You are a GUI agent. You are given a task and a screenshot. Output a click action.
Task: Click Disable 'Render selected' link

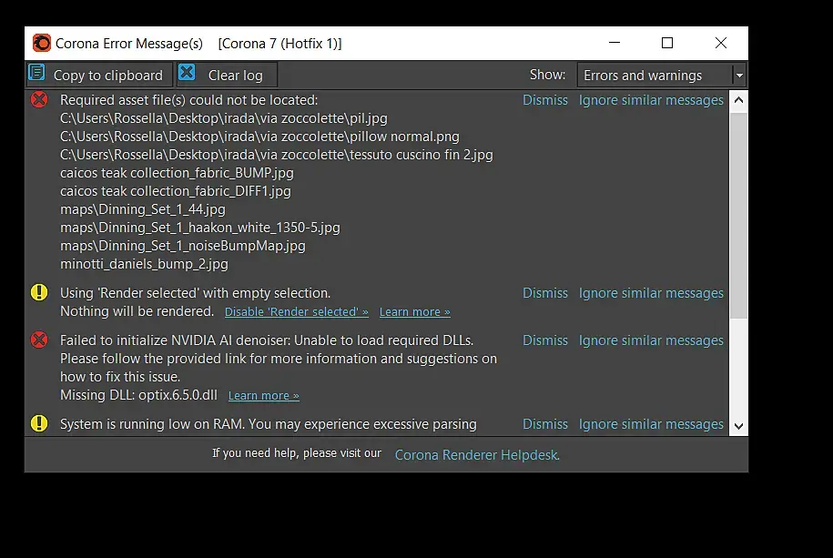pos(297,312)
